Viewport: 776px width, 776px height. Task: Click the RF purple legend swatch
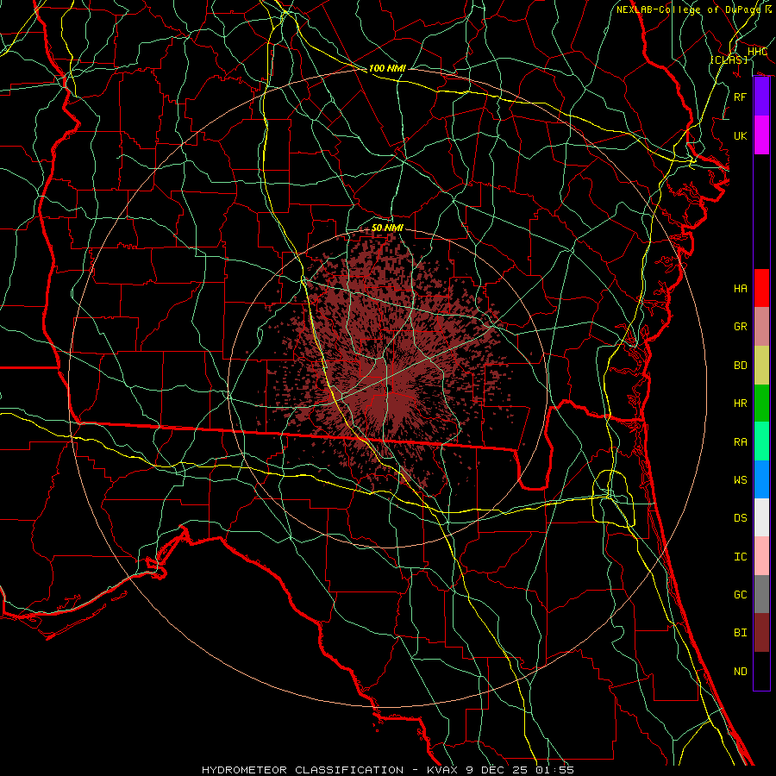[x=761, y=97]
